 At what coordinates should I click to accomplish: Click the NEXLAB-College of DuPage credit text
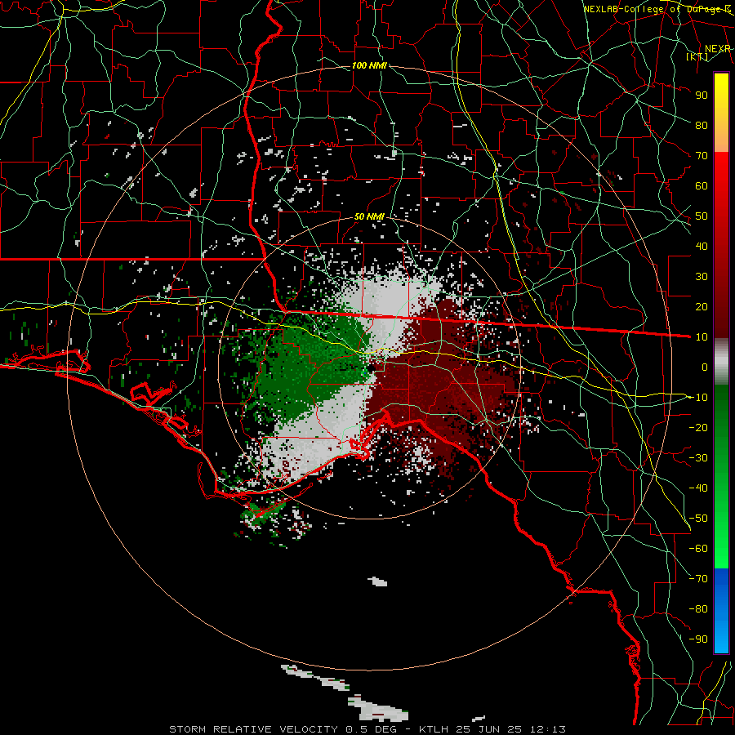657,9
